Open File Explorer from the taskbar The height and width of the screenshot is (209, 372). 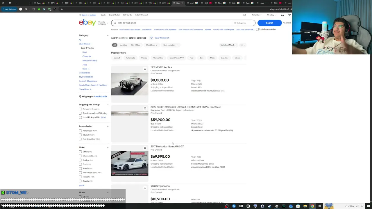[305, 206]
